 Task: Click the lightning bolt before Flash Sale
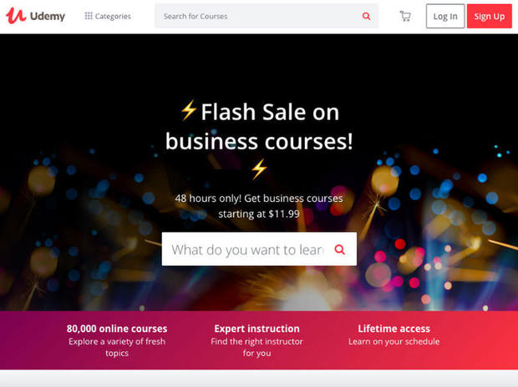tap(189, 110)
